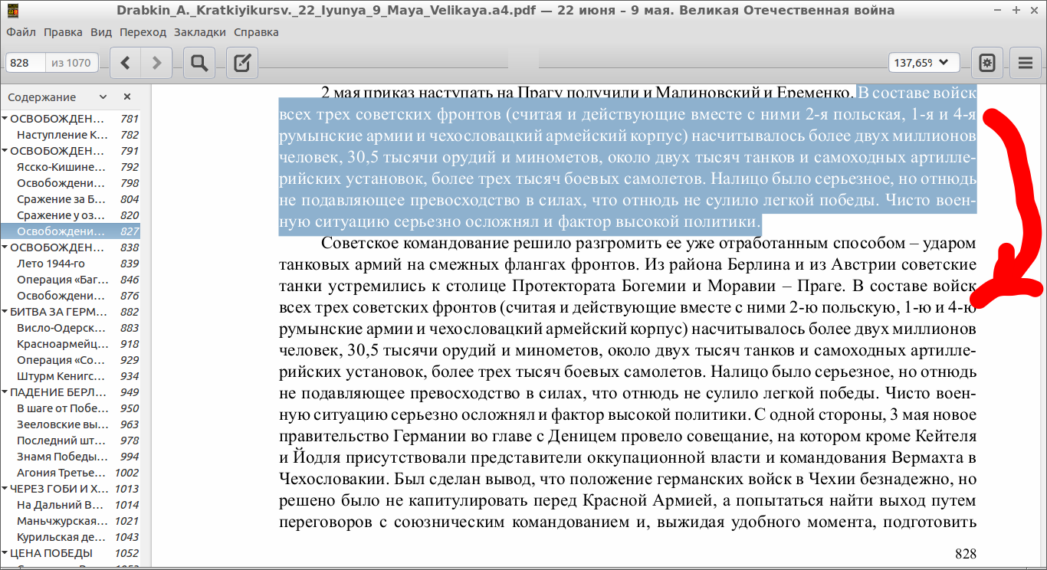This screenshot has height=570, width=1047.
Task: Open the hamburger menu in the toolbar
Action: point(1026,63)
